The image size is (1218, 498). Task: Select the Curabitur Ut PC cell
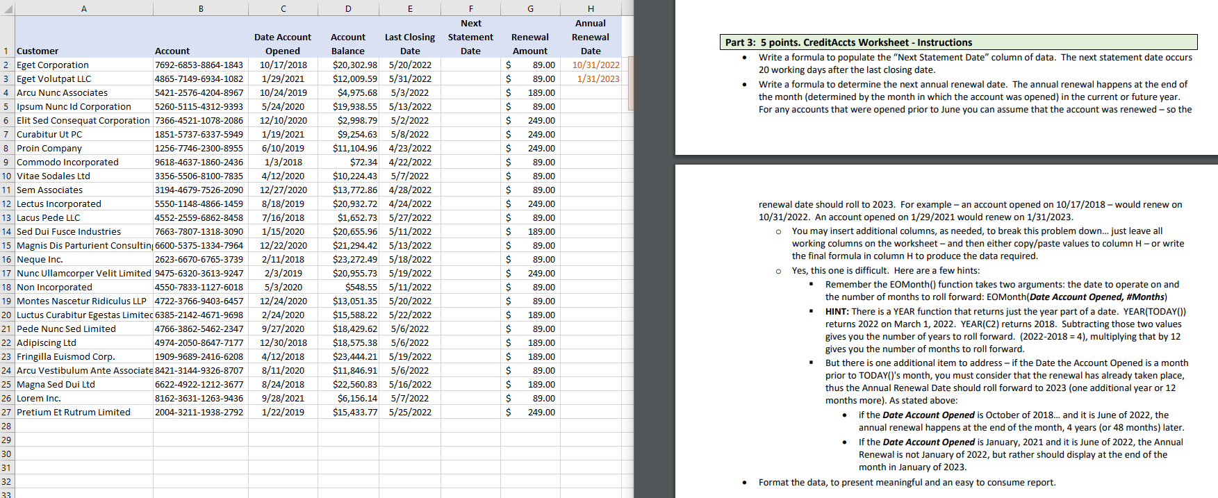tap(84, 134)
